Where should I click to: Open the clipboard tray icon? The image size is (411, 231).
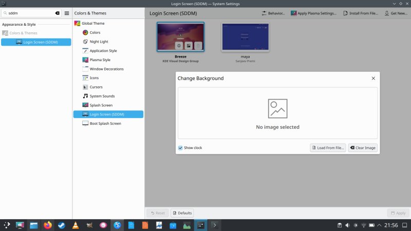[340, 225]
